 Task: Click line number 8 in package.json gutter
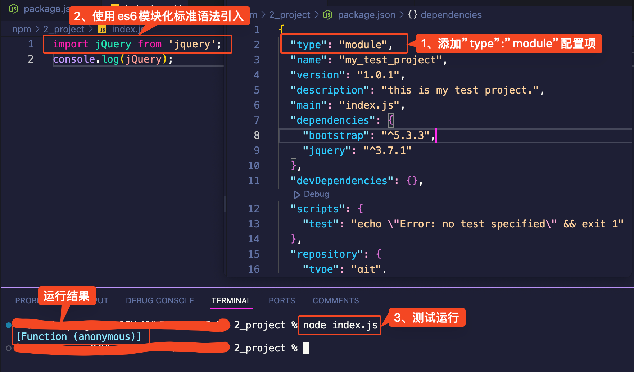click(x=256, y=135)
